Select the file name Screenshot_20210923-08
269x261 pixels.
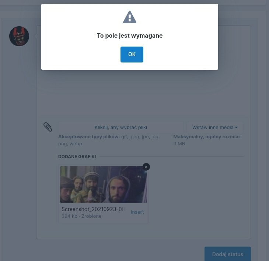pyautogui.click(x=93, y=209)
